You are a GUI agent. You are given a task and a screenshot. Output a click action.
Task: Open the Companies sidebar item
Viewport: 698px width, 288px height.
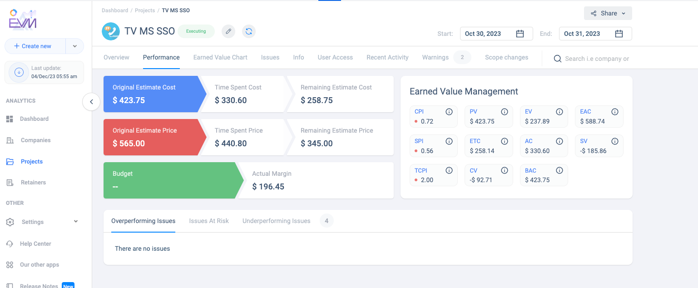point(35,140)
